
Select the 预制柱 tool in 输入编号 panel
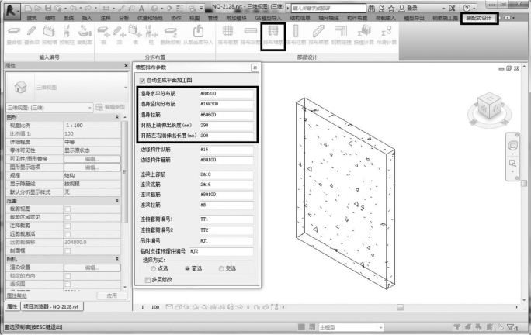tap(67, 35)
